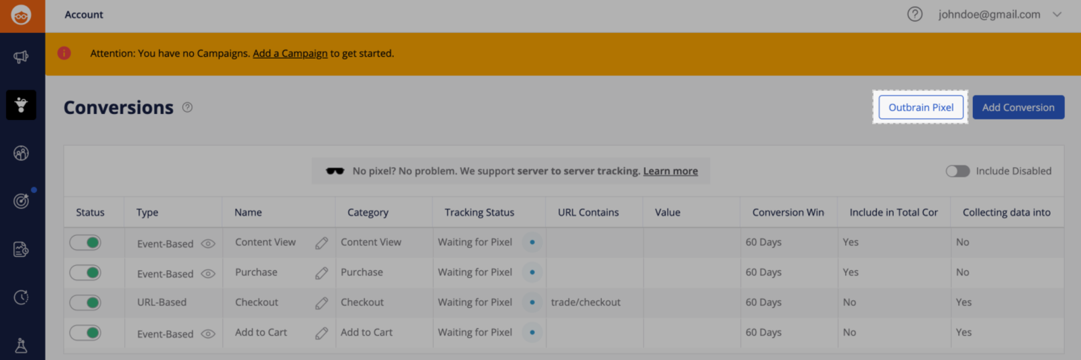
Task: Edit the Add to Cart conversion name
Action: (322, 333)
